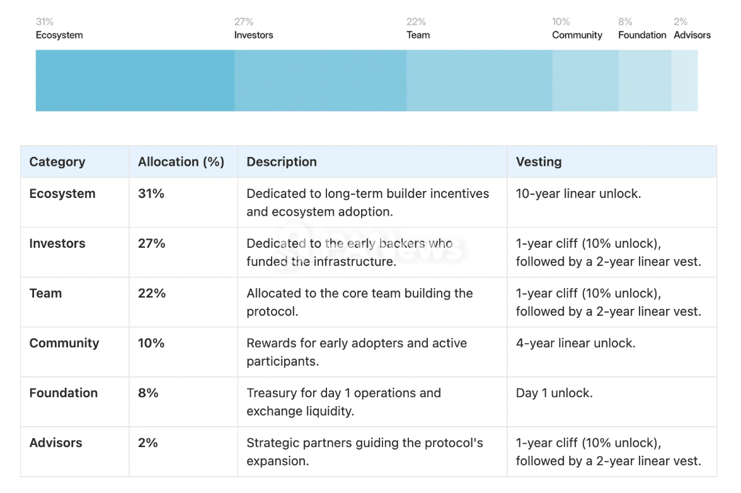Click the 2% Advisors label above bar
The height and width of the screenshot is (493, 741).
[x=692, y=29]
